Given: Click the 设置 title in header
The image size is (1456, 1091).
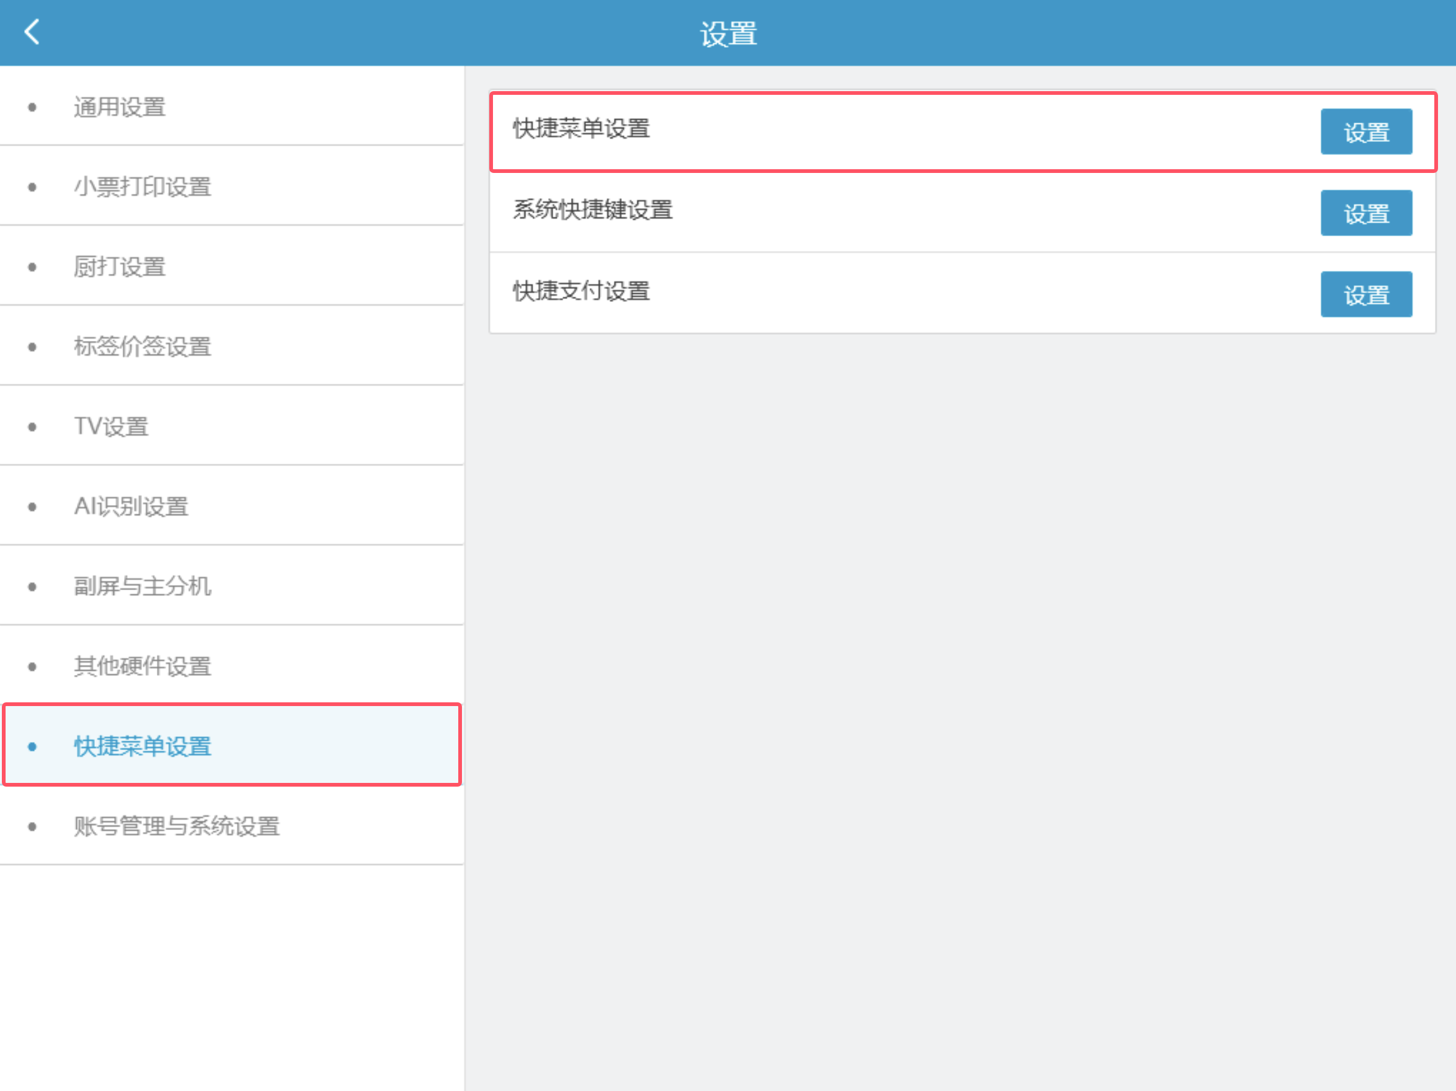Looking at the screenshot, I should pyautogui.click(x=728, y=33).
